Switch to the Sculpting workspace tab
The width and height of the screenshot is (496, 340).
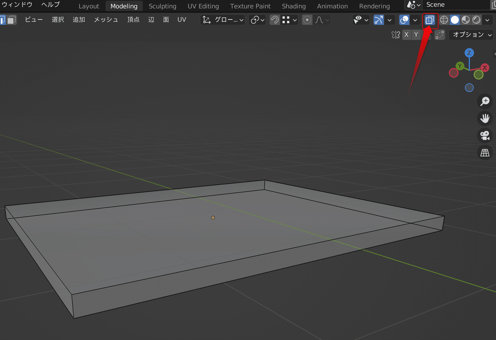[162, 6]
